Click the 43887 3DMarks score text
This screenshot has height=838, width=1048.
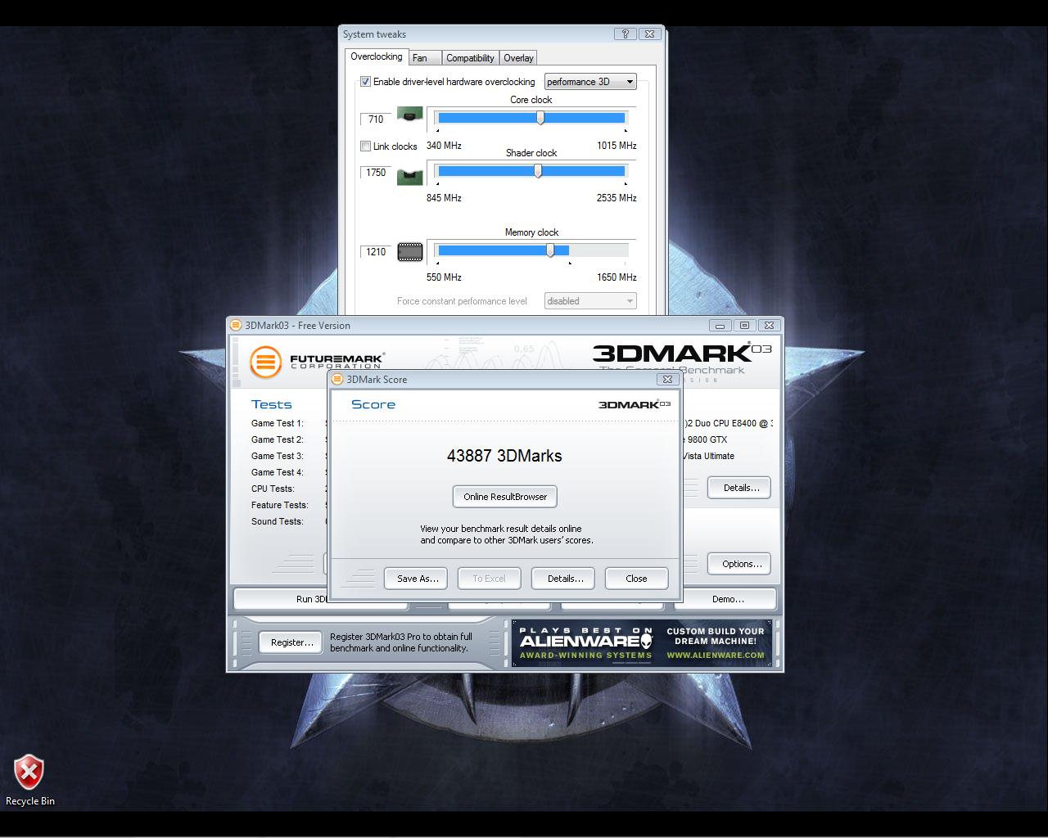pos(504,456)
